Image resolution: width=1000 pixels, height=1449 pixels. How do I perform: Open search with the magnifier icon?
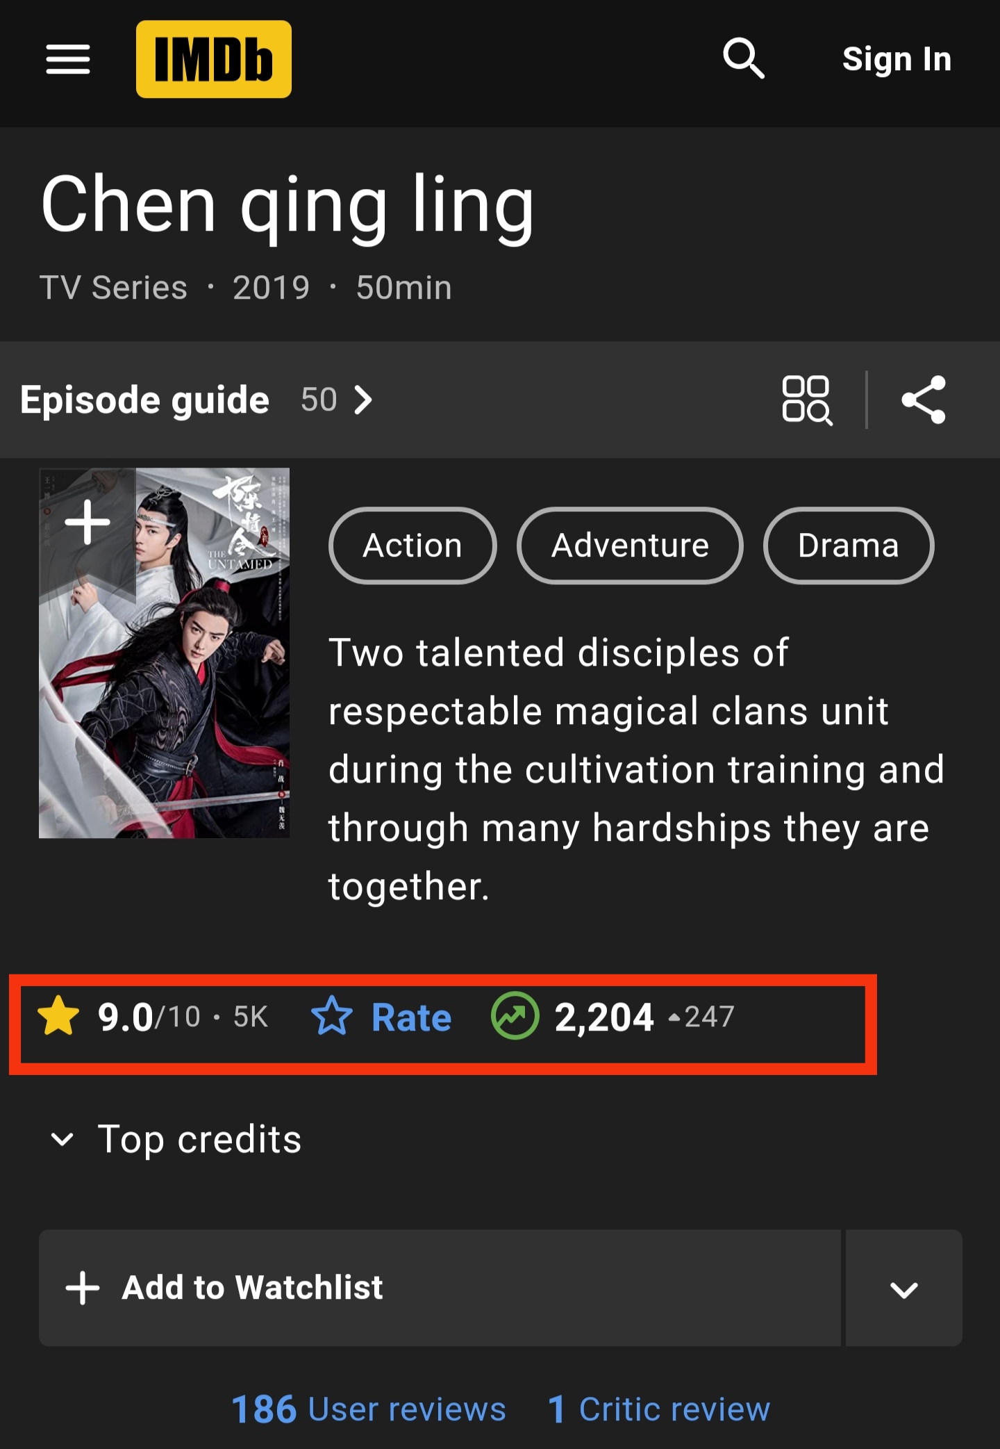pyautogui.click(x=744, y=58)
